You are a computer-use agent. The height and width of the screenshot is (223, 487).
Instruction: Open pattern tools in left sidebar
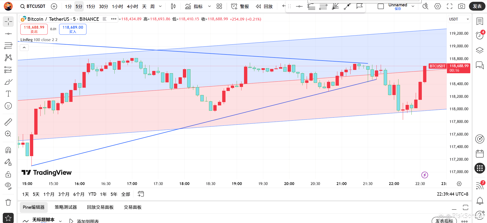pyautogui.click(x=8, y=58)
